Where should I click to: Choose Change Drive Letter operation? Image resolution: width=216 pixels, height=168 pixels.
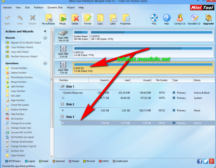21,123
